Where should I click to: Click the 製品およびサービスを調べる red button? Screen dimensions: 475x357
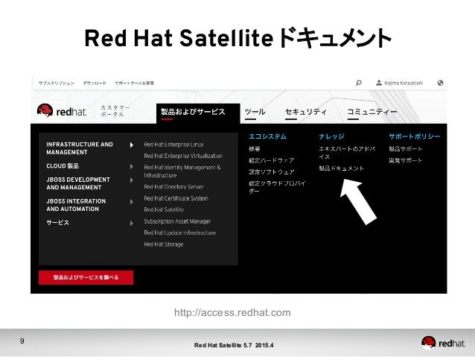click(x=86, y=277)
